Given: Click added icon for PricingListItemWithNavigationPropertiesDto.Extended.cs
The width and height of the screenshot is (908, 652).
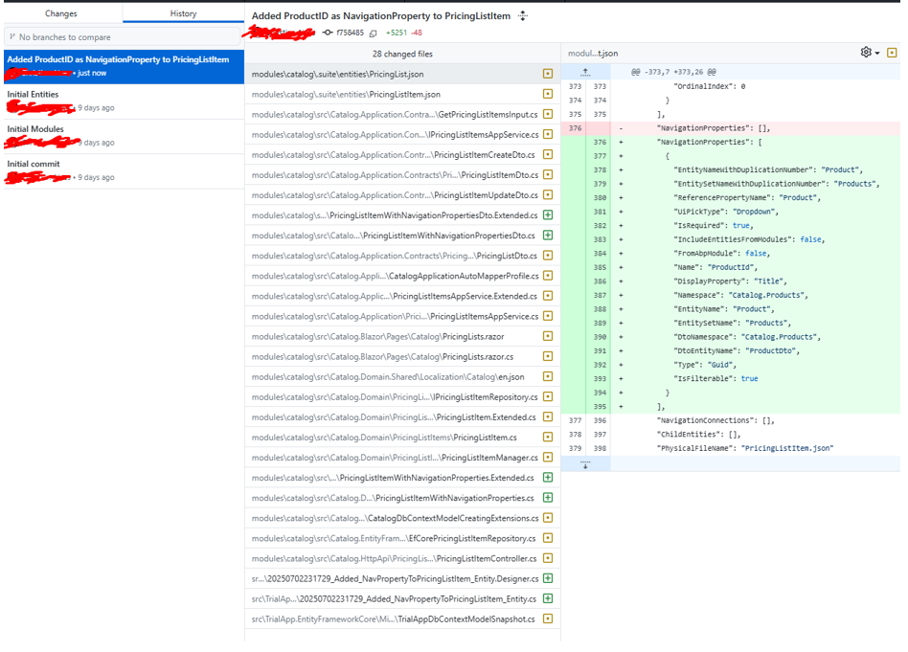Looking at the screenshot, I should click(x=548, y=214).
